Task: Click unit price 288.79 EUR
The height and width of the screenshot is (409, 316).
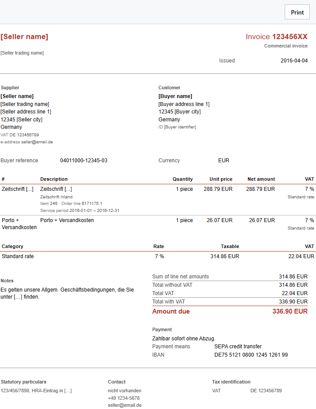Action: click(x=218, y=189)
